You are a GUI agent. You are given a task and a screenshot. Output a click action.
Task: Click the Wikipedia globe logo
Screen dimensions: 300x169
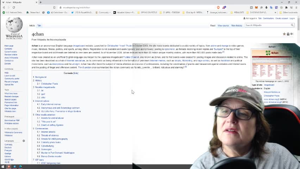click(14, 25)
